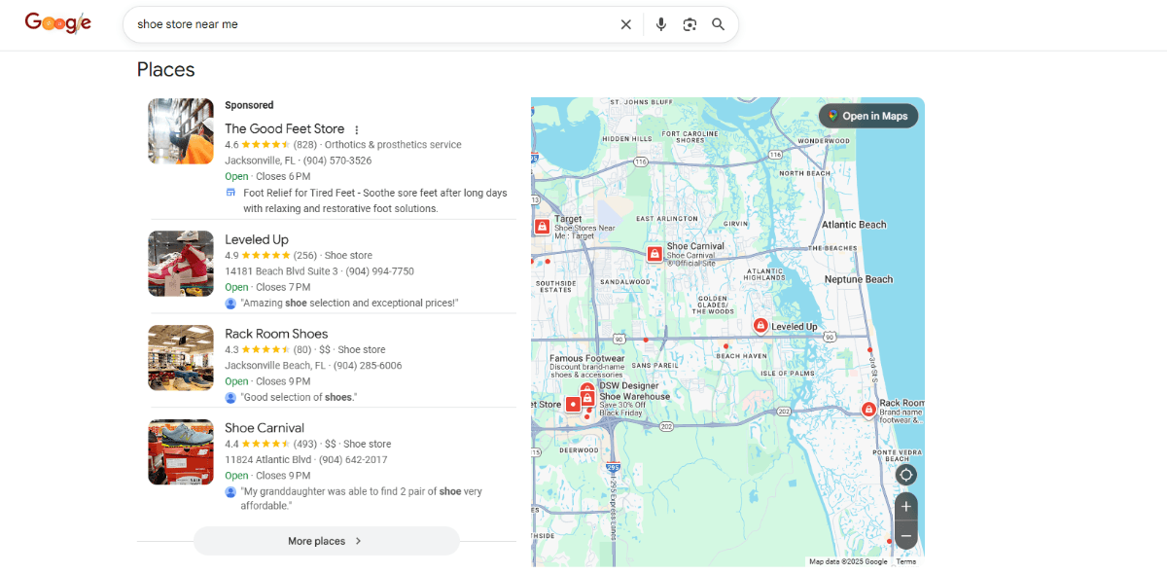Click the Terms link on the map
This screenshot has height=574, width=1167.
point(905,561)
